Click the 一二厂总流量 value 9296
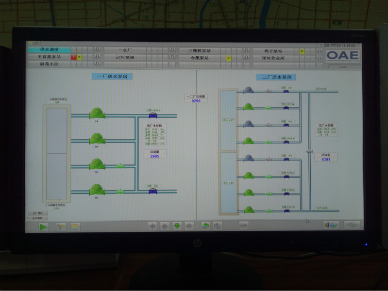 click(196, 101)
